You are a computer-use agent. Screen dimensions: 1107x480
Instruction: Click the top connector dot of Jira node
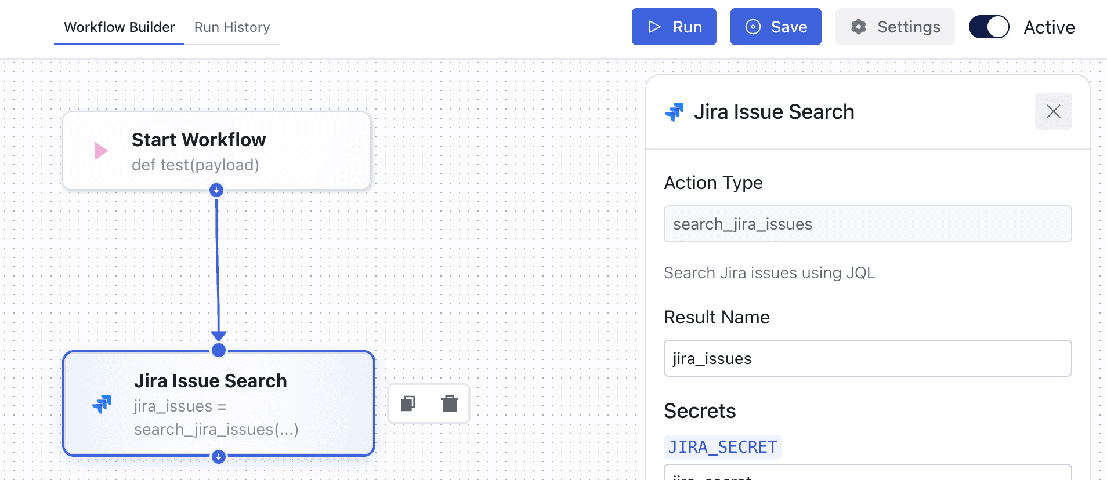click(x=219, y=350)
